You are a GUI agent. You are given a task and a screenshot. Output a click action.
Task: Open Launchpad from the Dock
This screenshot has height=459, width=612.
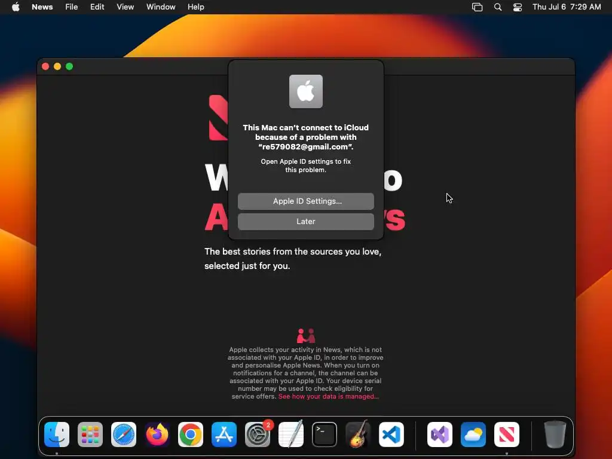coord(90,434)
